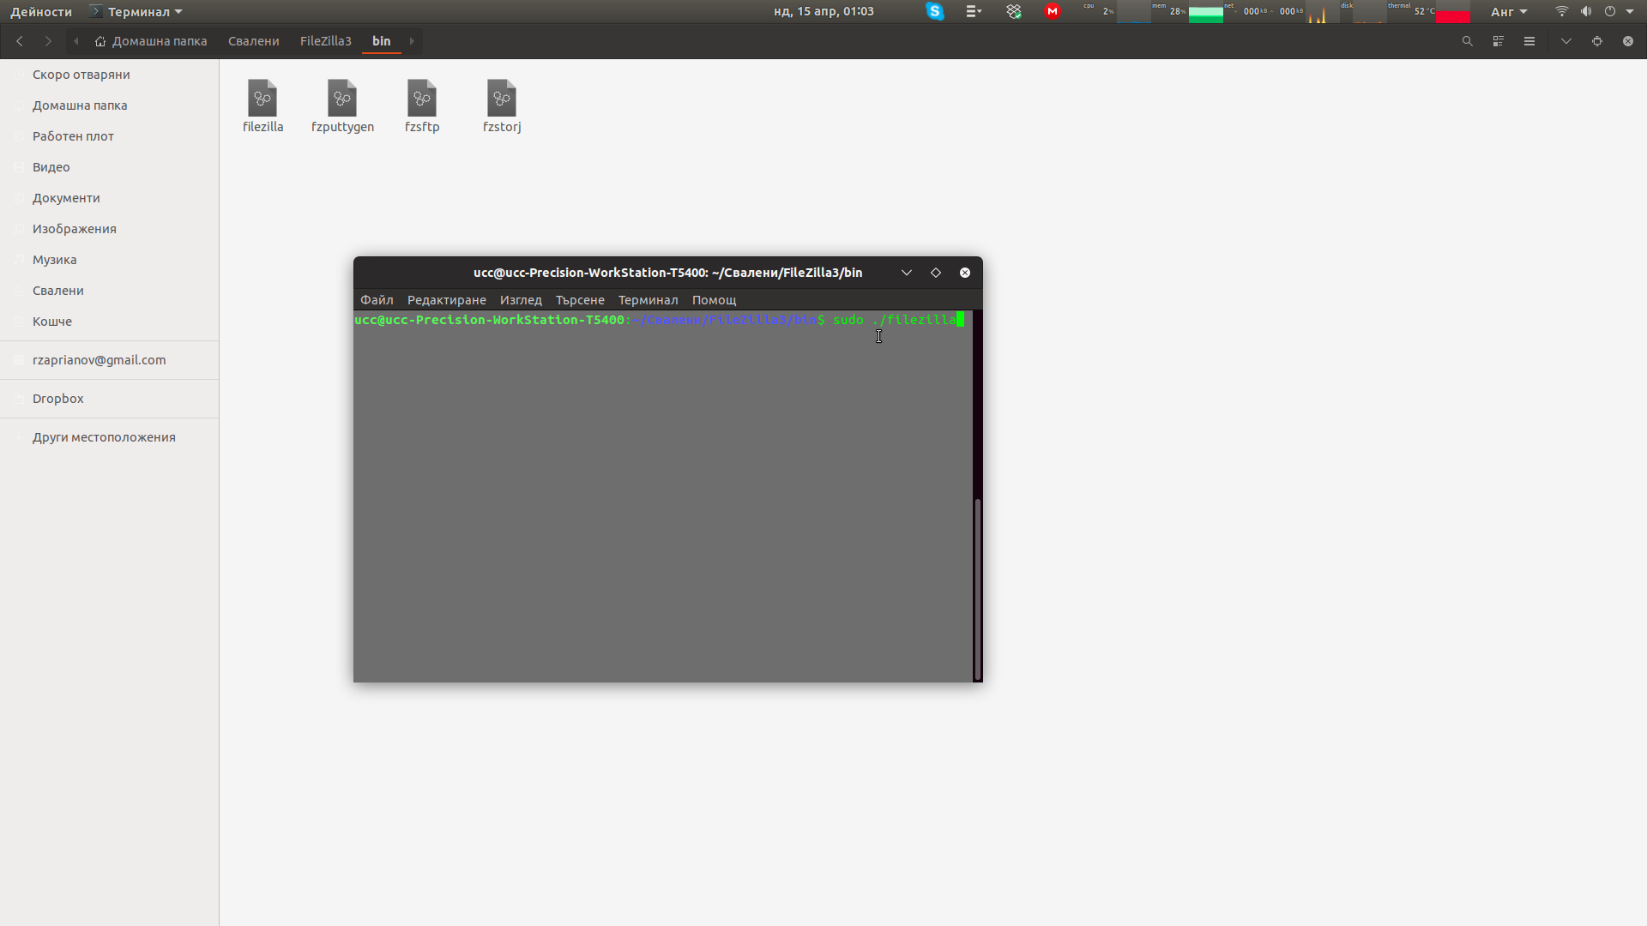Open Скоро отваряни recent files section
The width and height of the screenshot is (1647, 926).
[x=81, y=74]
